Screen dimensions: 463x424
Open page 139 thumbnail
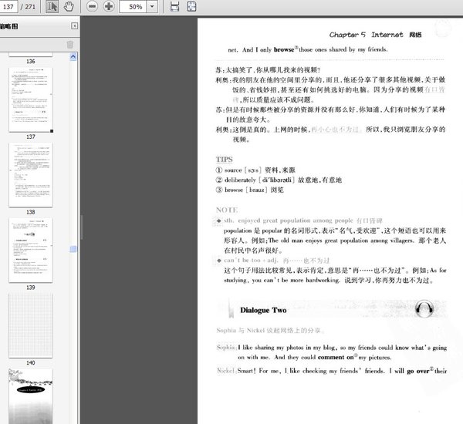[31, 251]
